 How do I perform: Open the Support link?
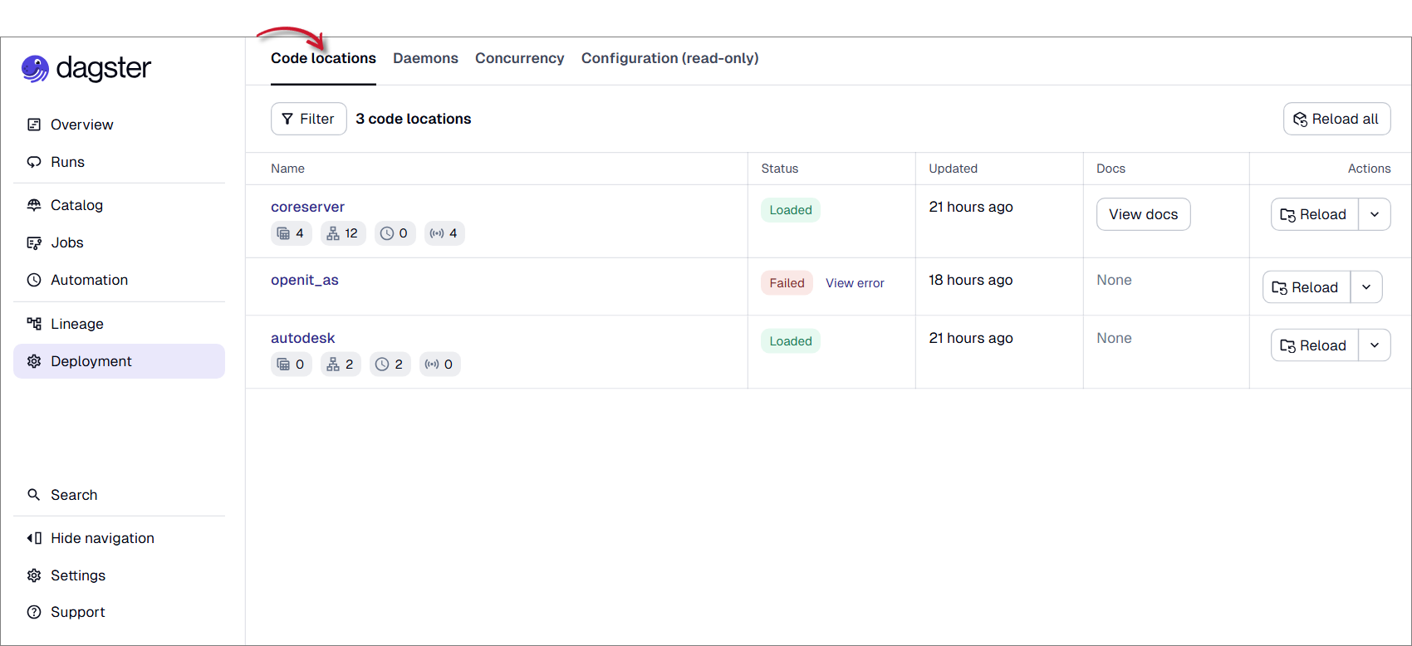pyautogui.click(x=119, y=612)
